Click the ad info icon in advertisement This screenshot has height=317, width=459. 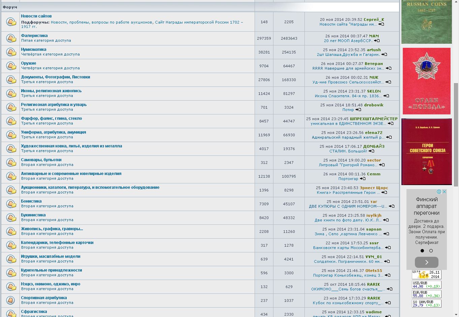(x=439, y=191)
